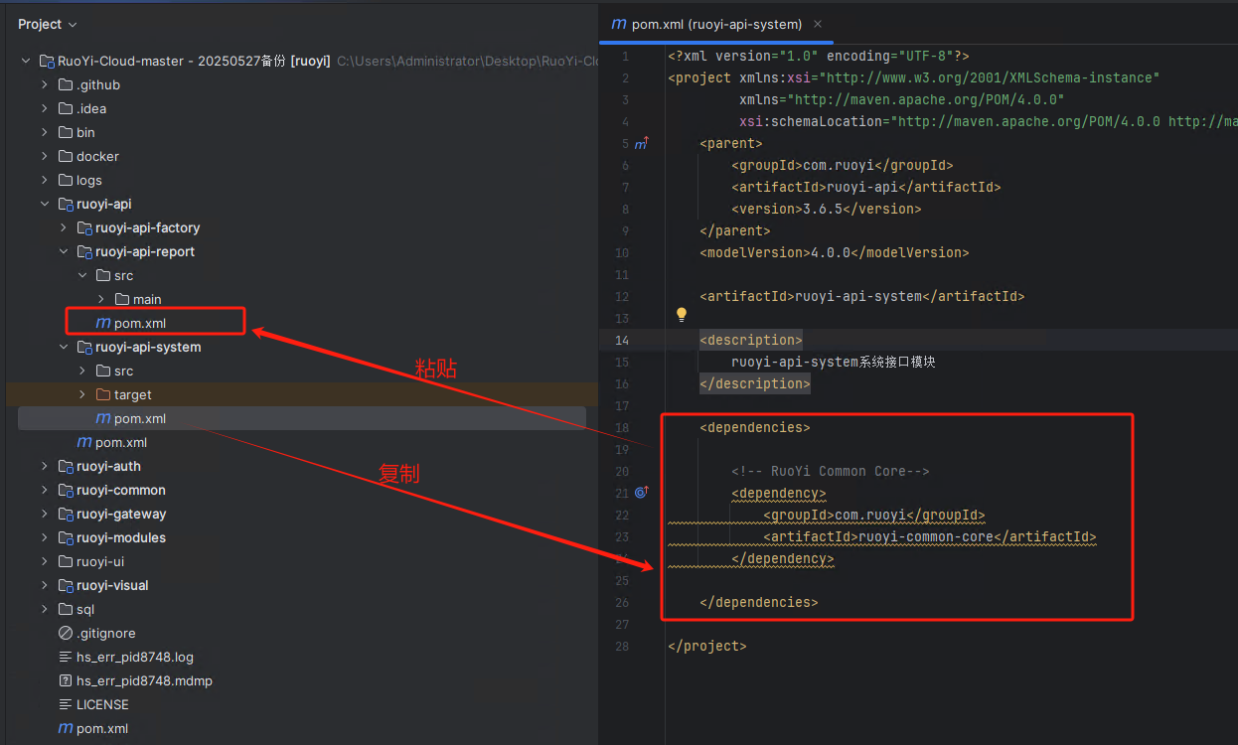Select pom.xml directly under ruoyi-api

pyautogui.click(x=121, y=442)
